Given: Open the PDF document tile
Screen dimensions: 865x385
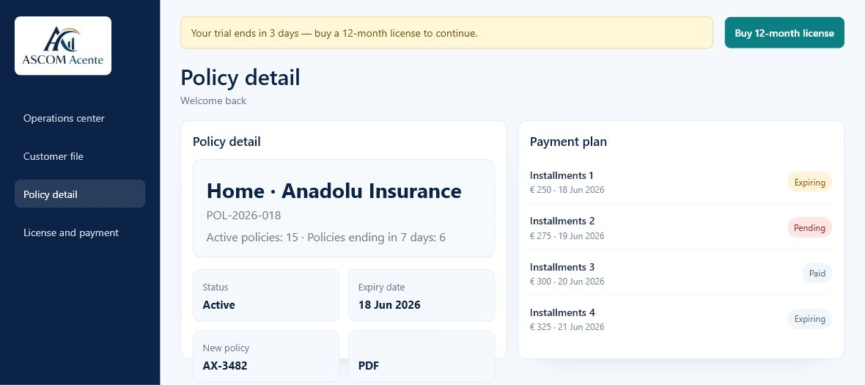Looking at the screenshot, I should coord(422,356).
